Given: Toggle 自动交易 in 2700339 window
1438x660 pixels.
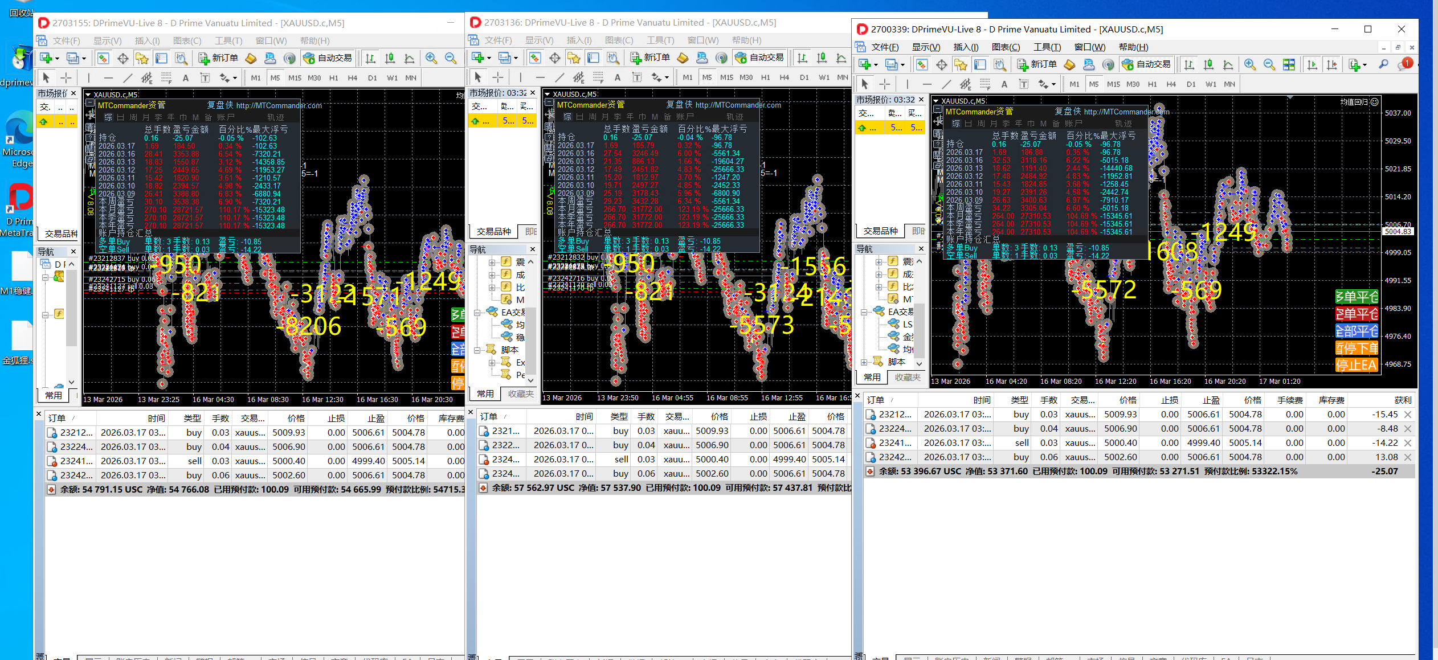Looking at the screenshot, I should tap(1146, 65).
